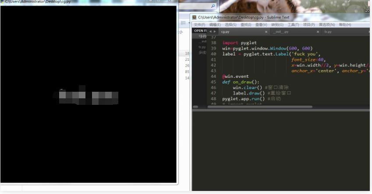372x194 pixels.
Task: Open the 工具(T) menu
Action: point(293,24)
